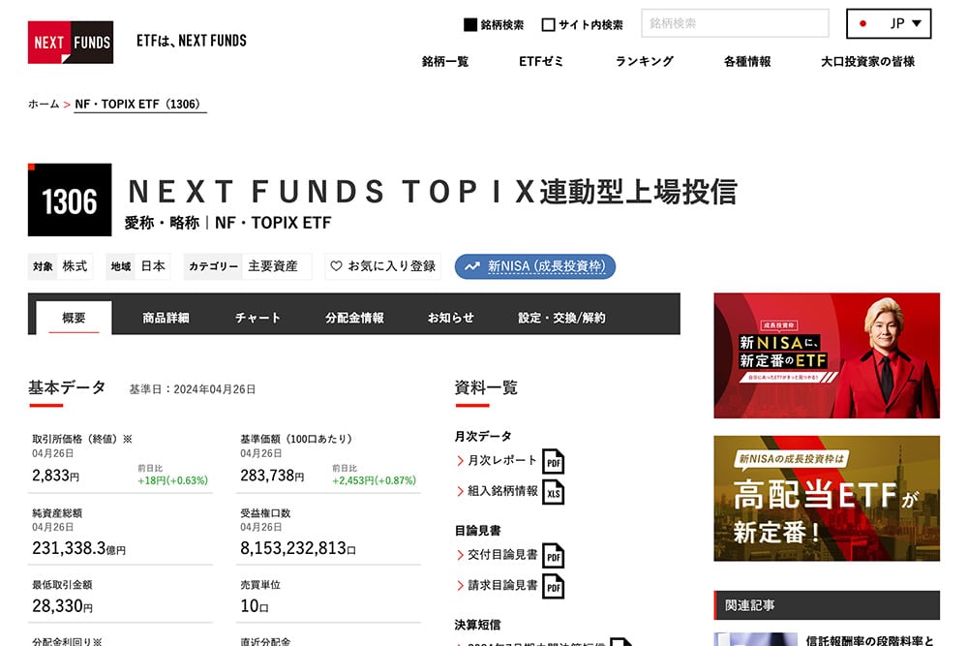Click the 231,338.3億円 net assets value
968x646 pixels.
tap(79, 548)
